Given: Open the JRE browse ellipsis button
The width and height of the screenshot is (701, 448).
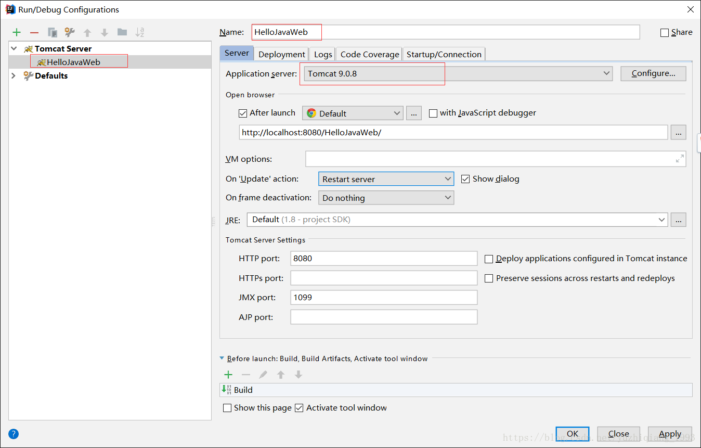Looking at the screenshot, I should [679, 220].
